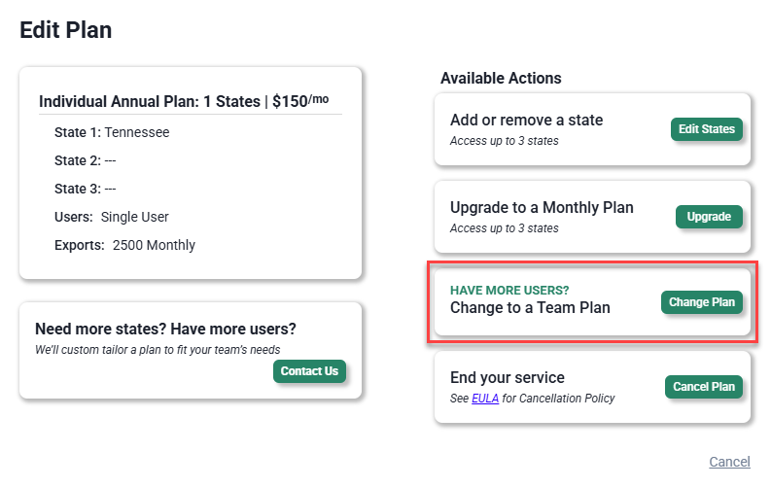The image size is (771, 487).
Task: Click the Cancel link at bottom right
Action: tap(729, 461)
